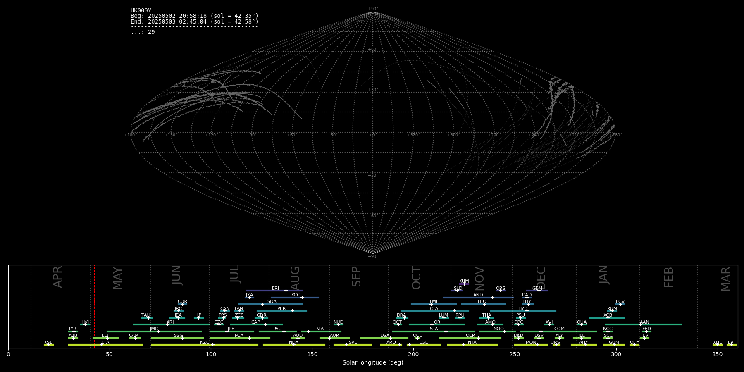Screen dimensions: 744x372
Task: Click the NZC shower label
Action: click(205, 343)
